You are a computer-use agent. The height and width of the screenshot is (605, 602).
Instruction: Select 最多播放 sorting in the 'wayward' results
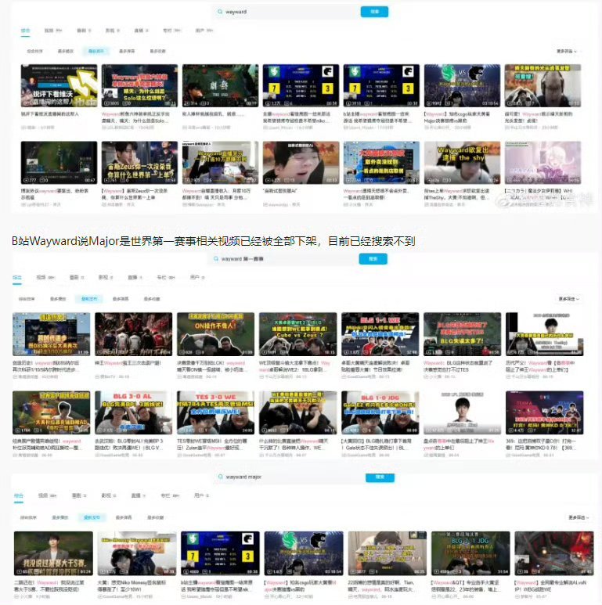[65, 52]
